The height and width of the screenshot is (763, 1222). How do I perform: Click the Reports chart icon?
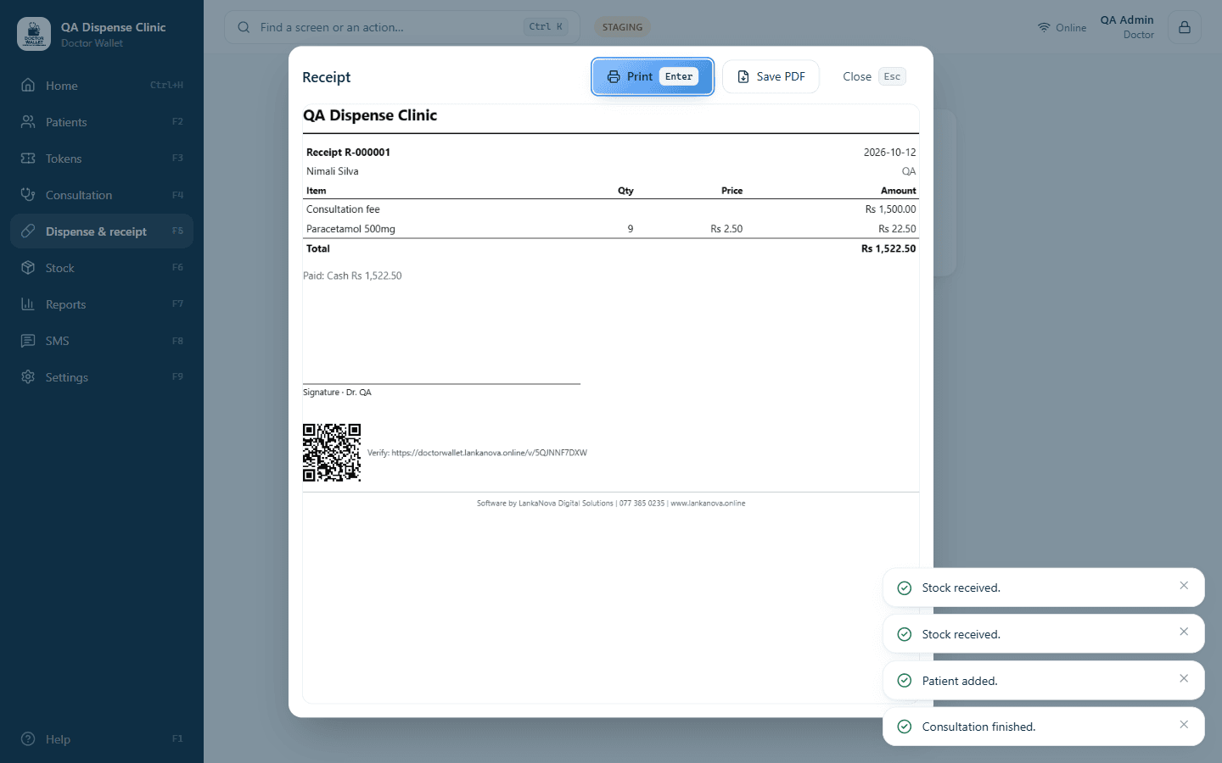point(28,304)
